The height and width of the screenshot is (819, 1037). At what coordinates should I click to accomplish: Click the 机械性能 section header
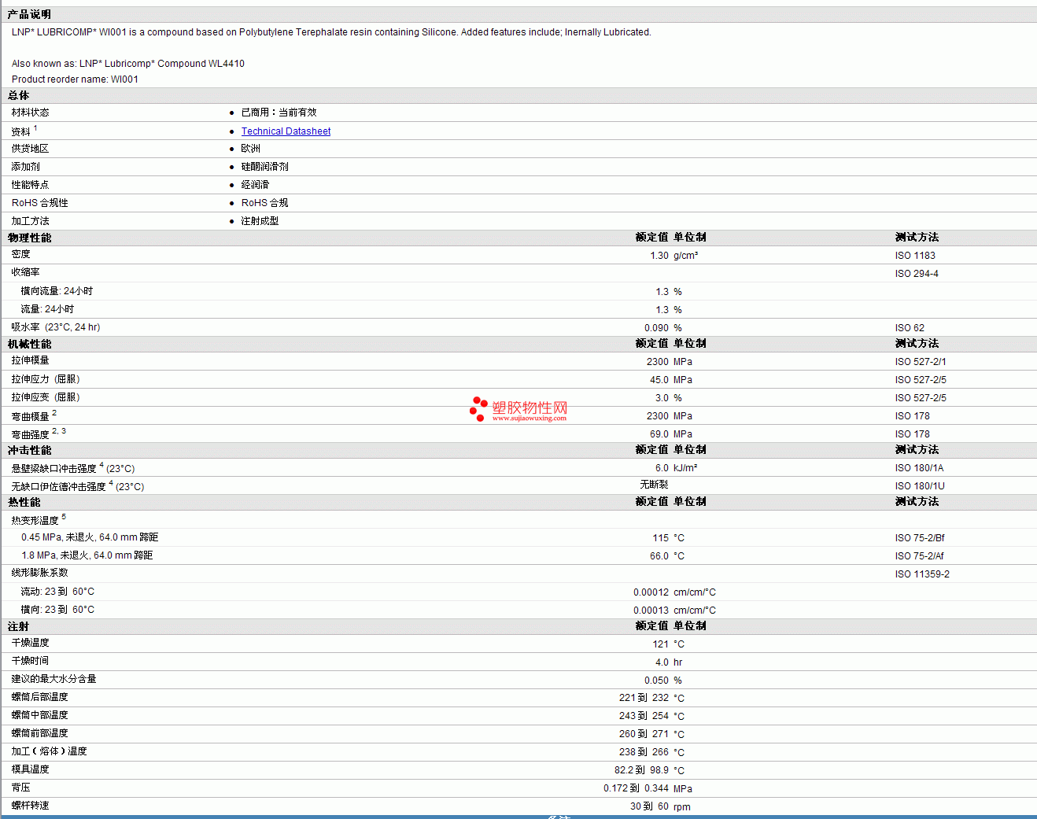[29, 344]
